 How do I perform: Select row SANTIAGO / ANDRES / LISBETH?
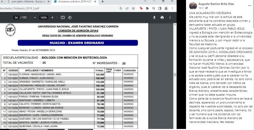tap(69, 100)
